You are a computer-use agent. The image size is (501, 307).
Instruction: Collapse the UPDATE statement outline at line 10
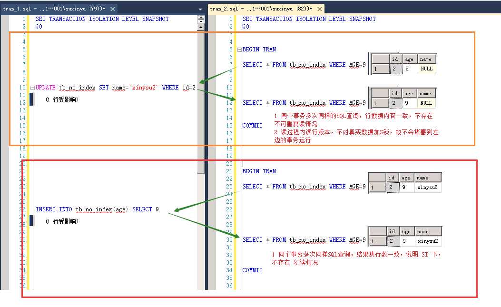point(32,88)
